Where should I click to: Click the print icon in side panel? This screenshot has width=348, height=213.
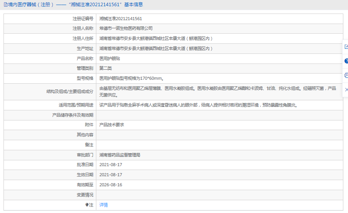pyautogui.click(x=346, y=75)
